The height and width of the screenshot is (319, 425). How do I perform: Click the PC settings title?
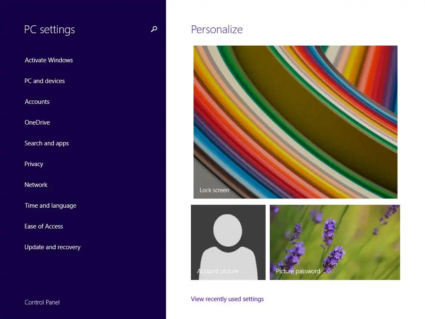coord(50,29)
